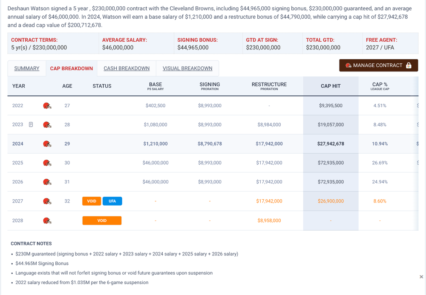
Task: Select the Cap Breakdown tab
Action: [x=72, y=69]
